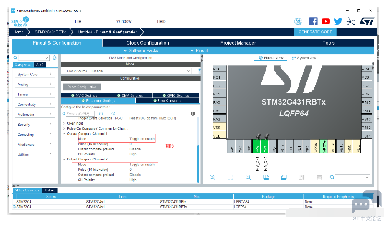Zoom in on the pinout view
This screenshot has width=385, height=225.
(213, 177)
